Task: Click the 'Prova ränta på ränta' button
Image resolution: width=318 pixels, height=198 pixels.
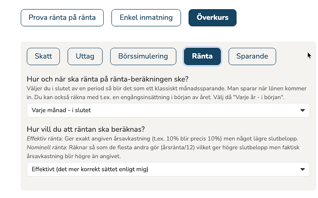Action: click(x=62, y=18)
